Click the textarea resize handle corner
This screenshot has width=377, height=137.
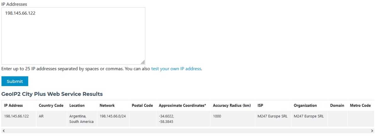pos(143,62)
